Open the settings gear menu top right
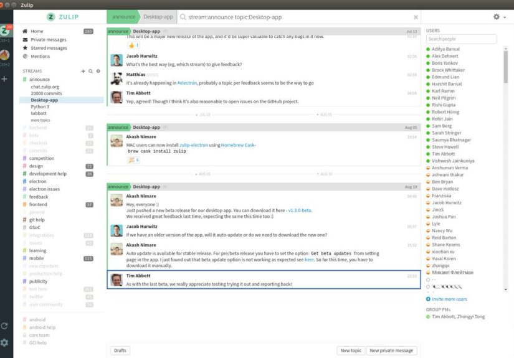514x358 pixels. pyautogui.click(x=499, y=17)
